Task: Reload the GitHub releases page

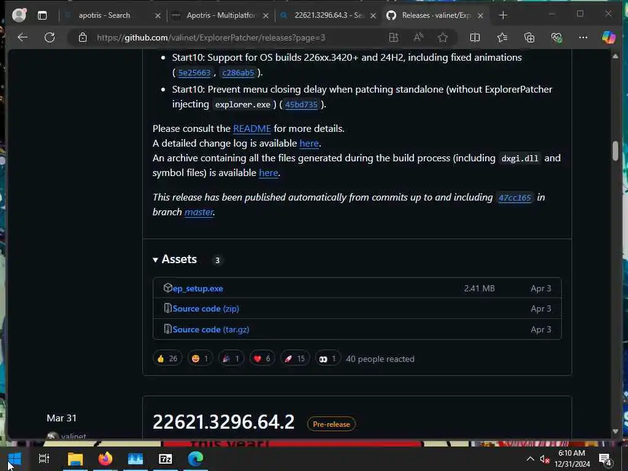Action: [50, 37]
